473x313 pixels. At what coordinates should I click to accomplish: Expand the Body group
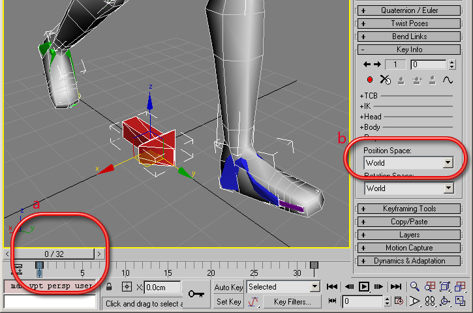tap(370, 127)
